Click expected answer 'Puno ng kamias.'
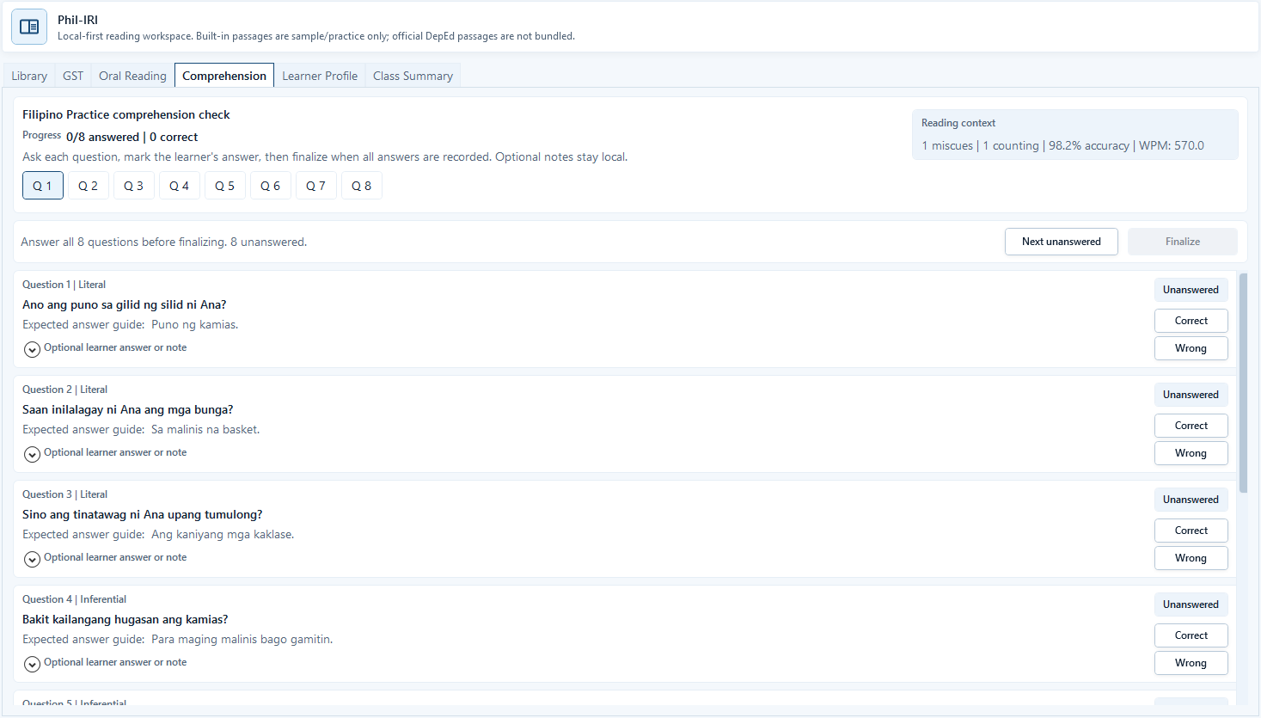The width and height of the screenshot is (1261, 718). [x=195, y=324]
